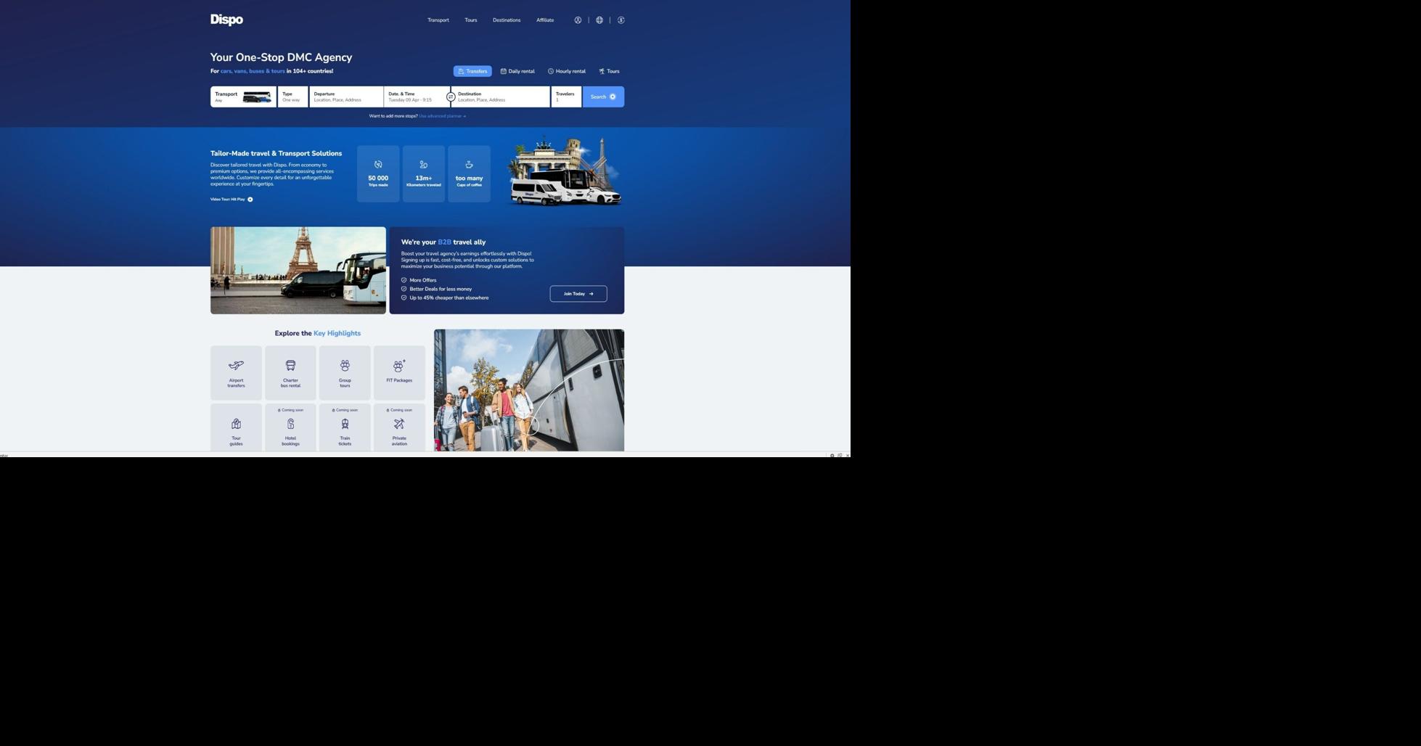1421x746 pixels.
Task: Open the account profile icon
Action: pos(578,20)
